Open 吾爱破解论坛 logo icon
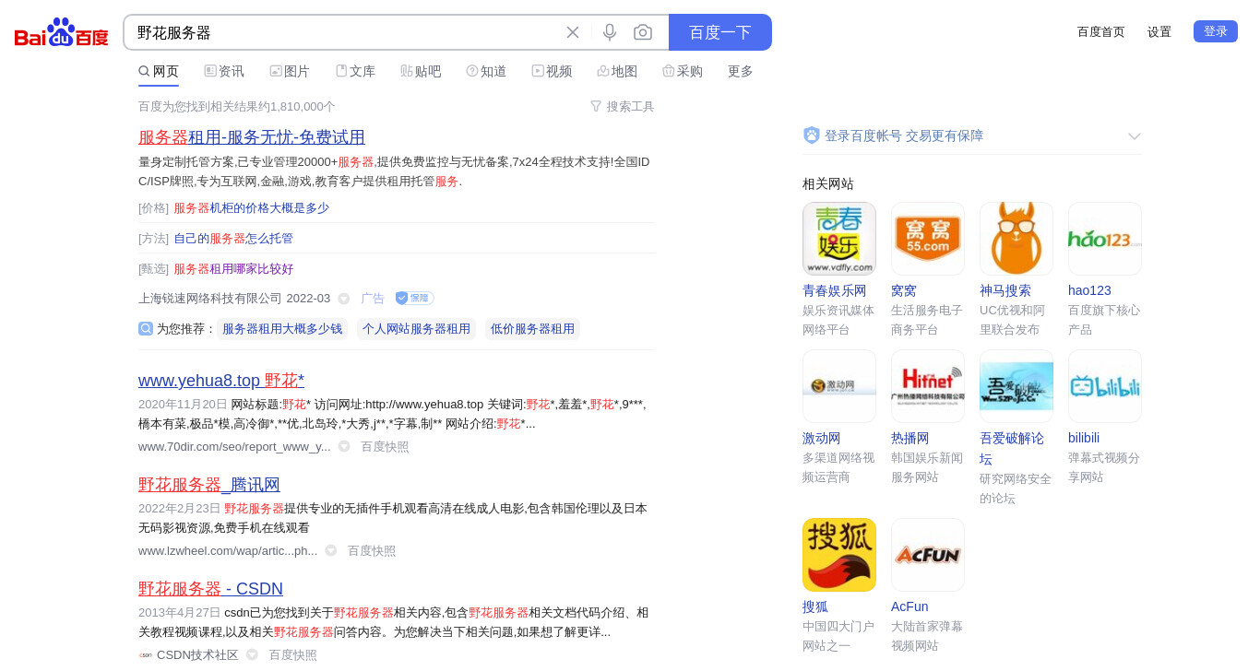 pyautogui.click(x=1016, y=386)
